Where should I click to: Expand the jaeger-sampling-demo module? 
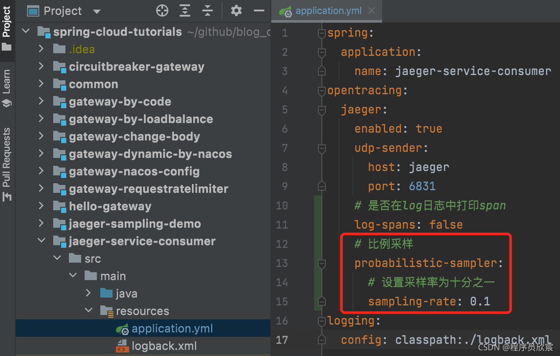[41, 223]
